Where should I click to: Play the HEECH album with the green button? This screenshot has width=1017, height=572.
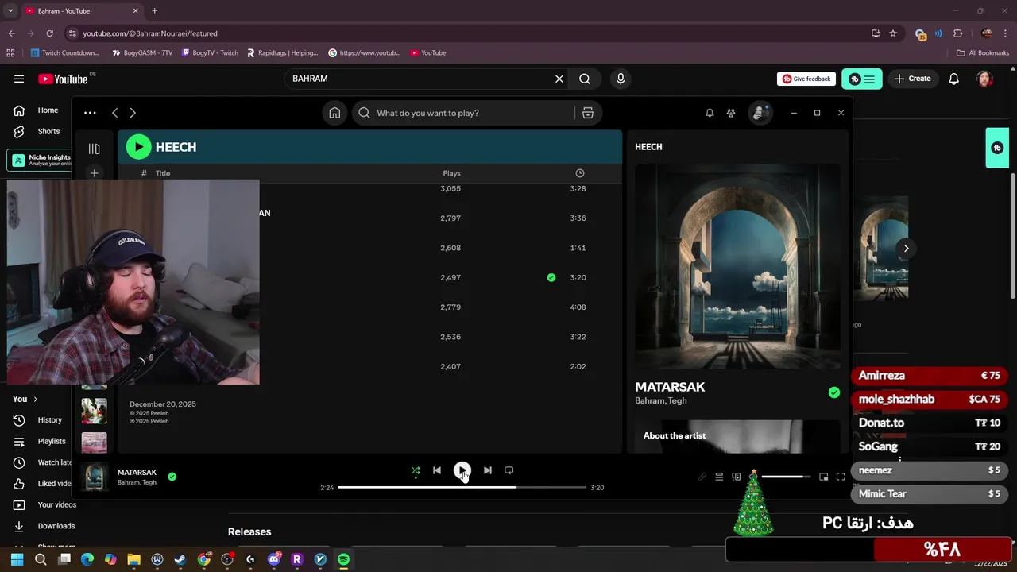click(138, 147)
